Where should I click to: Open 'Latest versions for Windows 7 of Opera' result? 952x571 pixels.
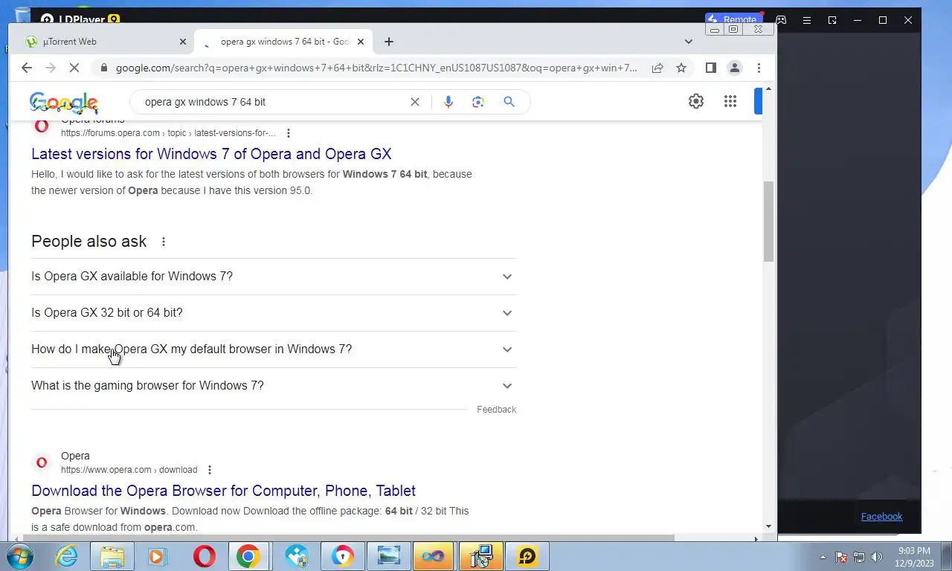(x=211, y=154)
